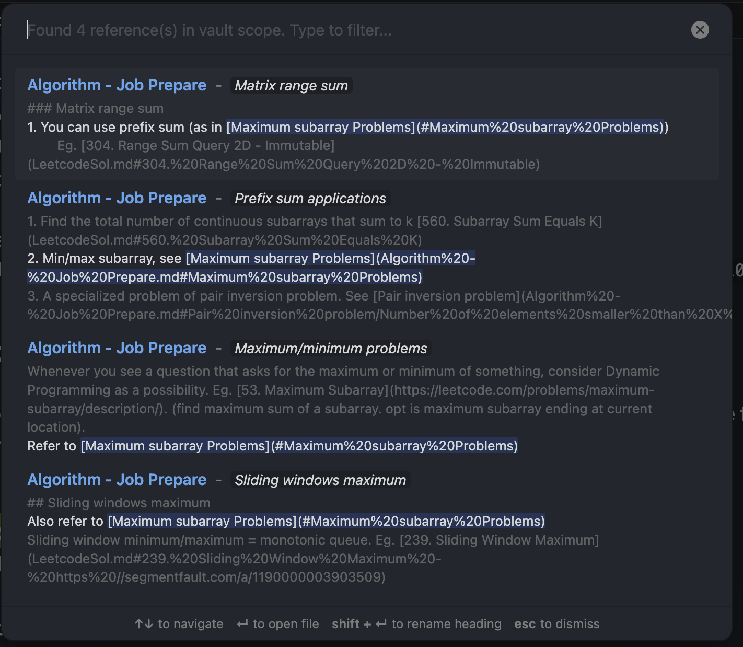
Task: Open Algorithm - Job Prepare for Maximum/minimum problems
Action: click(x=117, y=348)
